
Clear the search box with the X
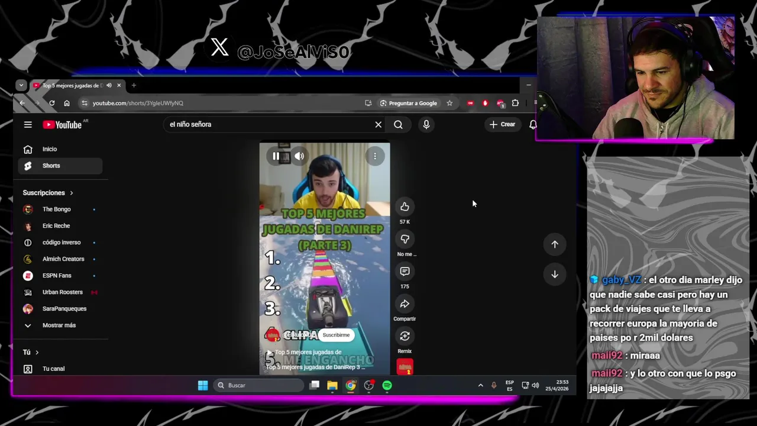[378, 124]
